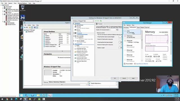Click the Number of virtual processors field
Image resolution: width=180 pixels, height=101 pixels.
114,30
